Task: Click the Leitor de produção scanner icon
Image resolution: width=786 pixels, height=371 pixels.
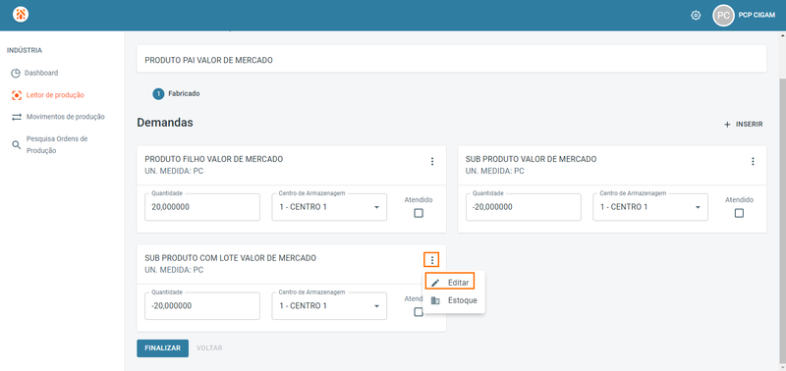Action: 17,95
